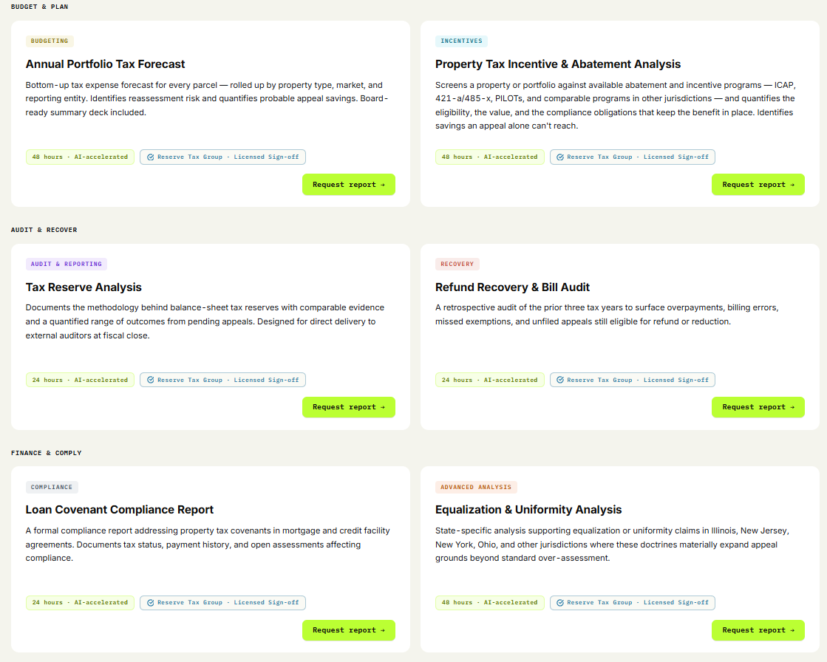Click the COMPLIANCE category tag
Viewport: 827px width, 662px height.
52,487
